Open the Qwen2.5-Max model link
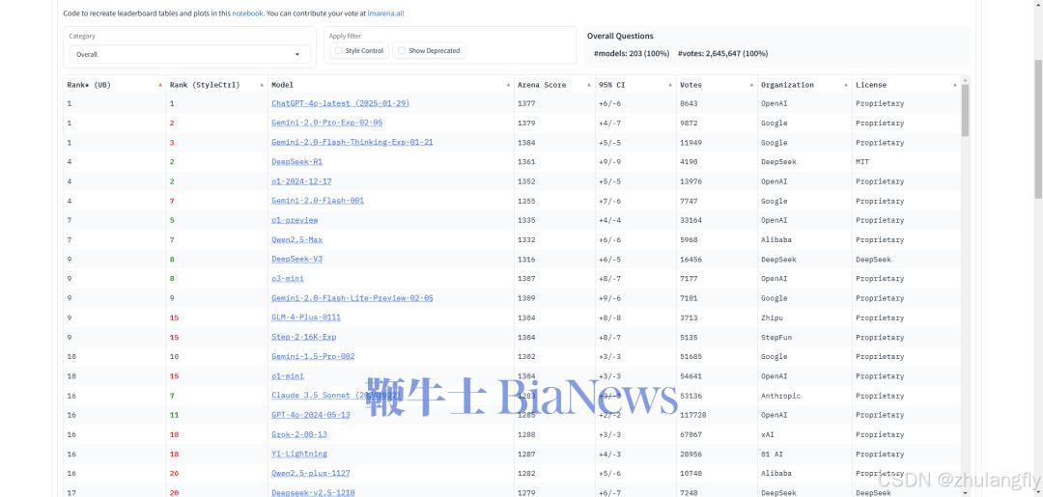The image size is (1043, 497). (x=296, y=240)
